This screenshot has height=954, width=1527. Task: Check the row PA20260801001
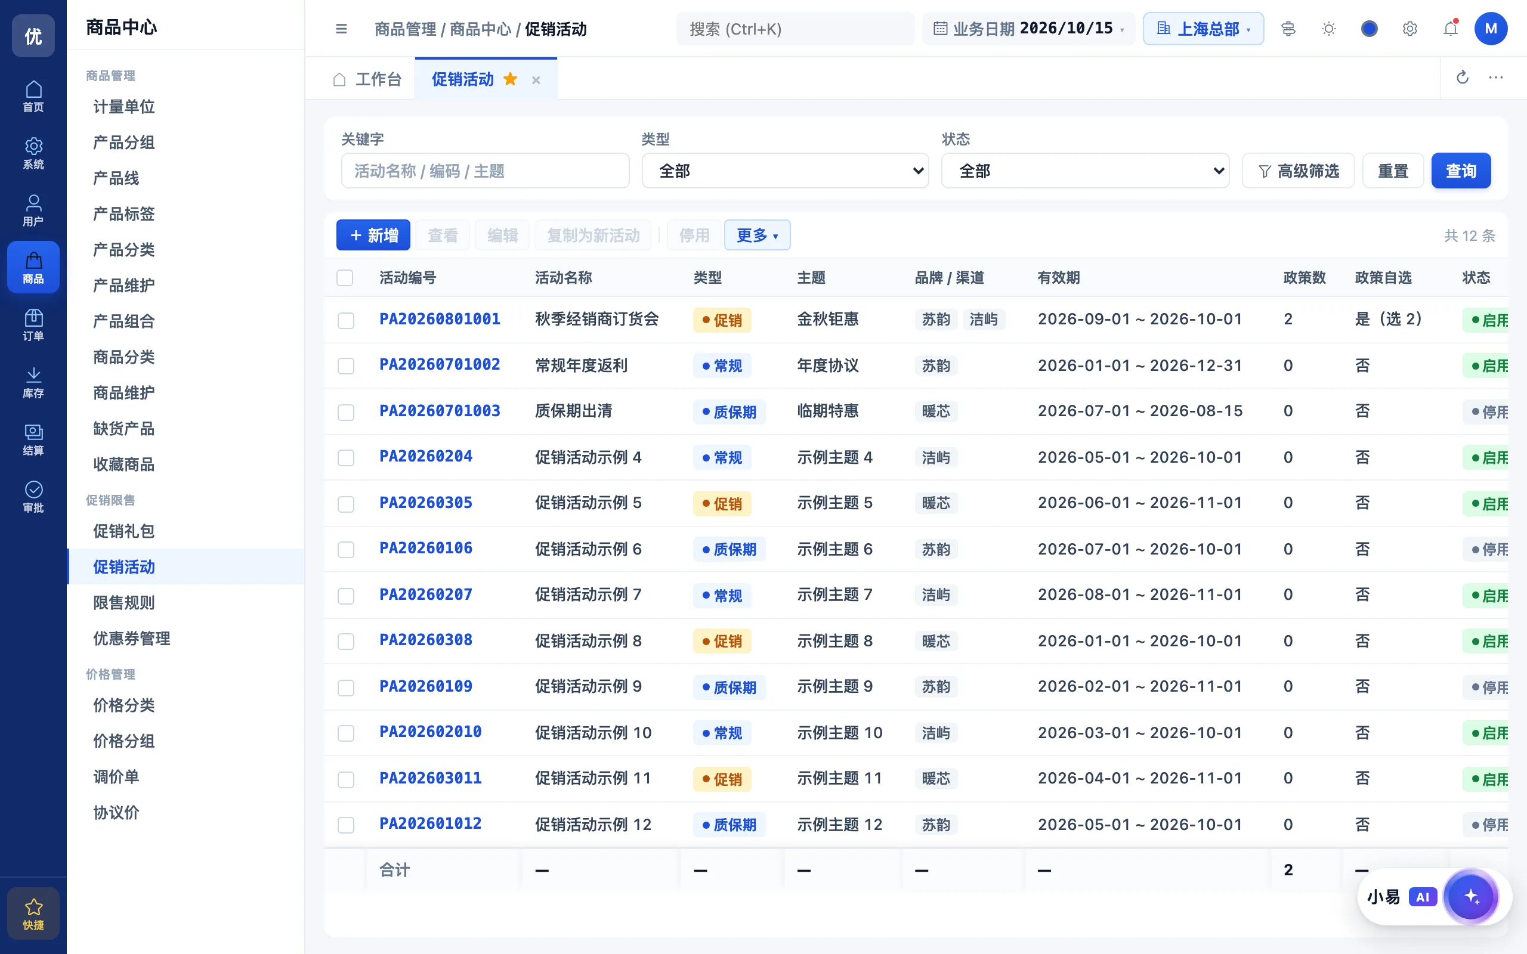[346, 321]
